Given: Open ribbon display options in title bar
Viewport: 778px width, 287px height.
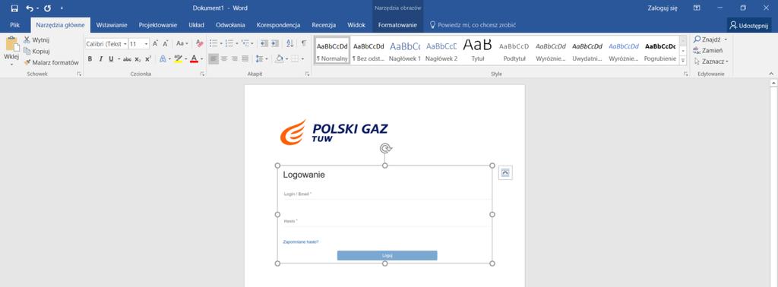Looking at the screenshot, I should pyautogui.click(x=697, y=8).
